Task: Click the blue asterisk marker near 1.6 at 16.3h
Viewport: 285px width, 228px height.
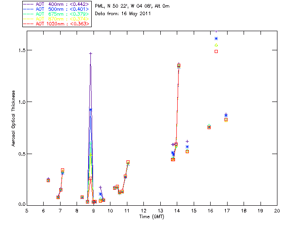Action: (216, 39)
